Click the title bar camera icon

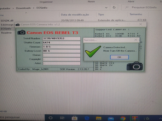(x=17, y=25)
